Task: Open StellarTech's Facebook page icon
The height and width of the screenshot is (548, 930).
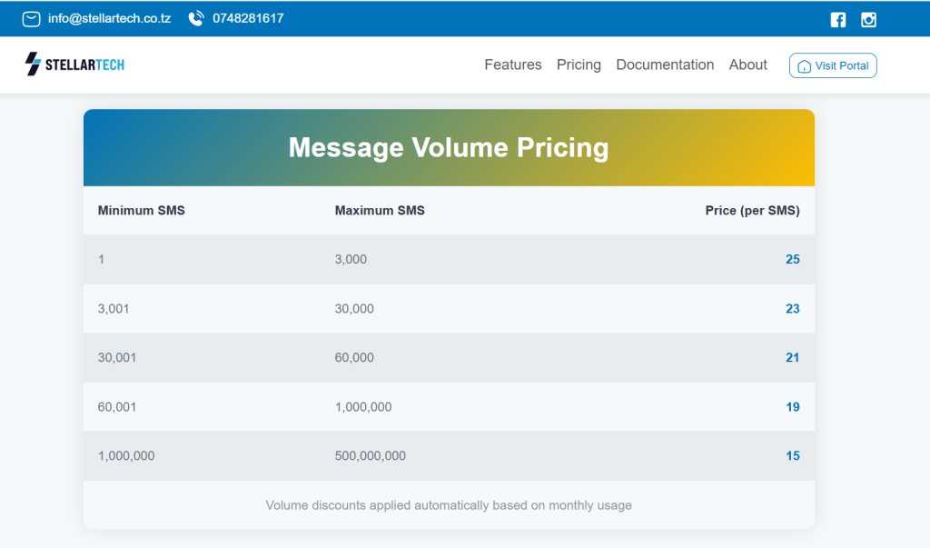Action: (837, 18)
